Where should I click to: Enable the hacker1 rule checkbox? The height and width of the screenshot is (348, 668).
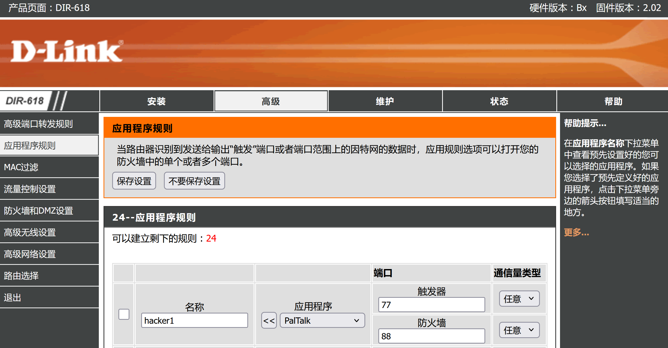pos(124,314)
